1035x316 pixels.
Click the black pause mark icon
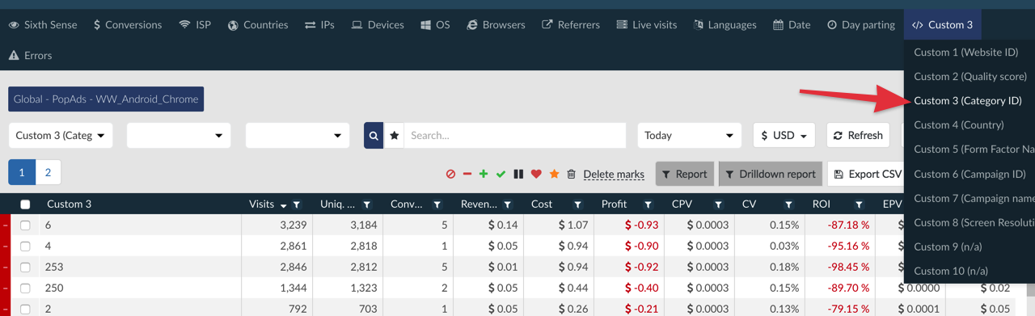518,174
